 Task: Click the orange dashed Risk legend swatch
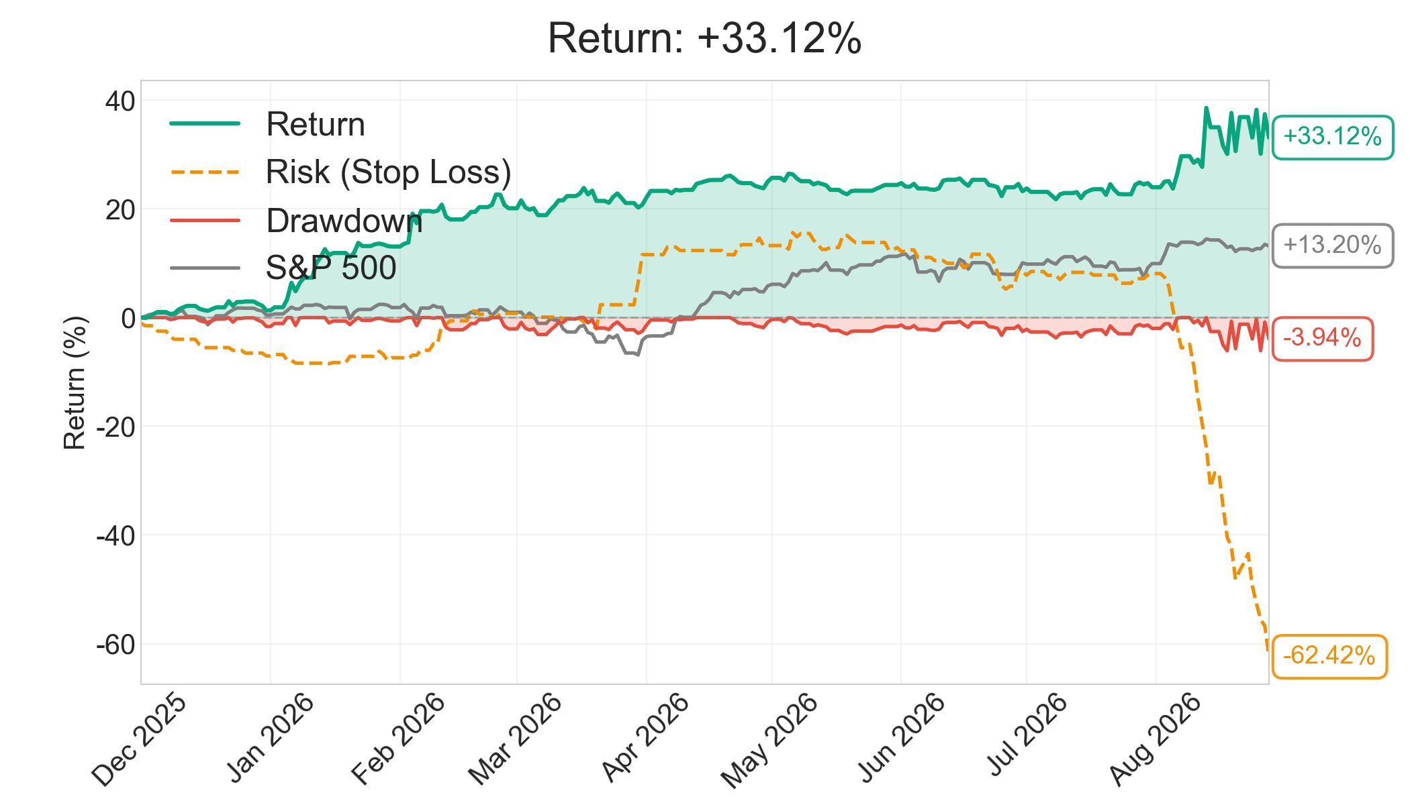click(x=205, y=172)
